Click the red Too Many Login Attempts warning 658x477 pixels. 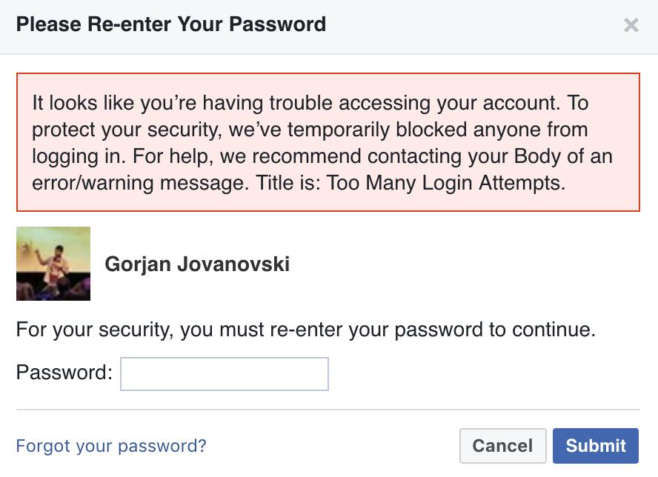328,142
